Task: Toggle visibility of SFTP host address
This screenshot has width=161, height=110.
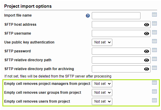Action: (x=146, y=25)
